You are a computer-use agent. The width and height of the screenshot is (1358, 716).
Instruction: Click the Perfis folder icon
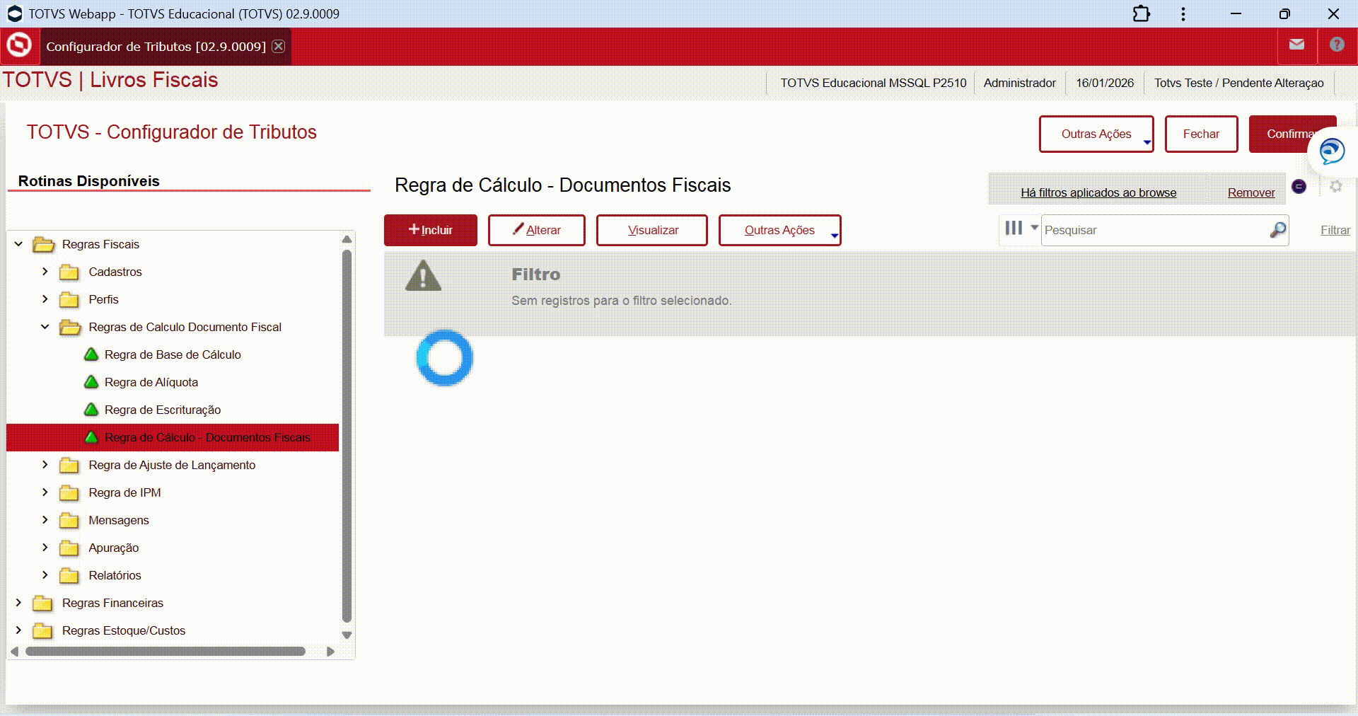(x=69, y=300)
